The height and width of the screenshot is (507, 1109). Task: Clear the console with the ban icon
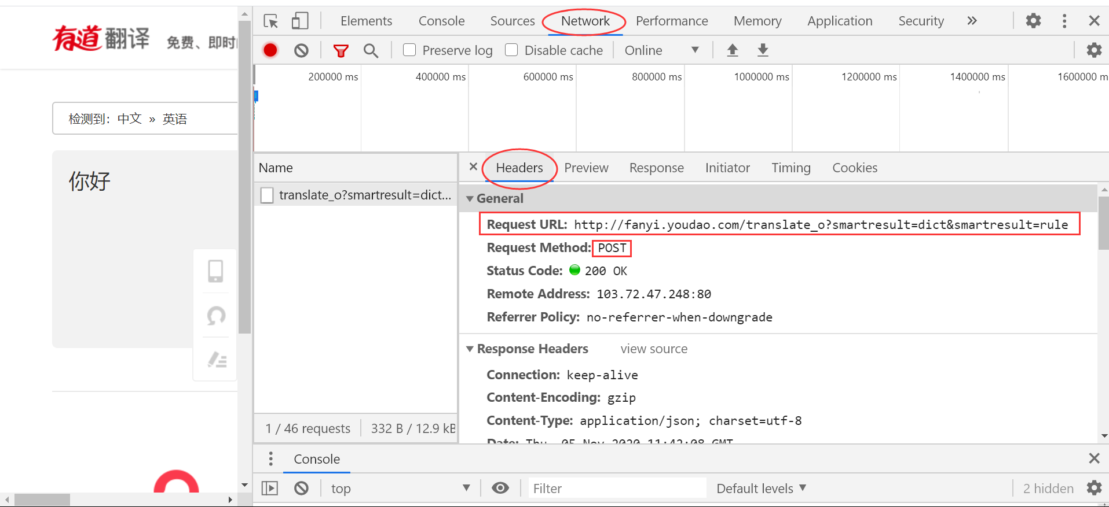(301, 489)
